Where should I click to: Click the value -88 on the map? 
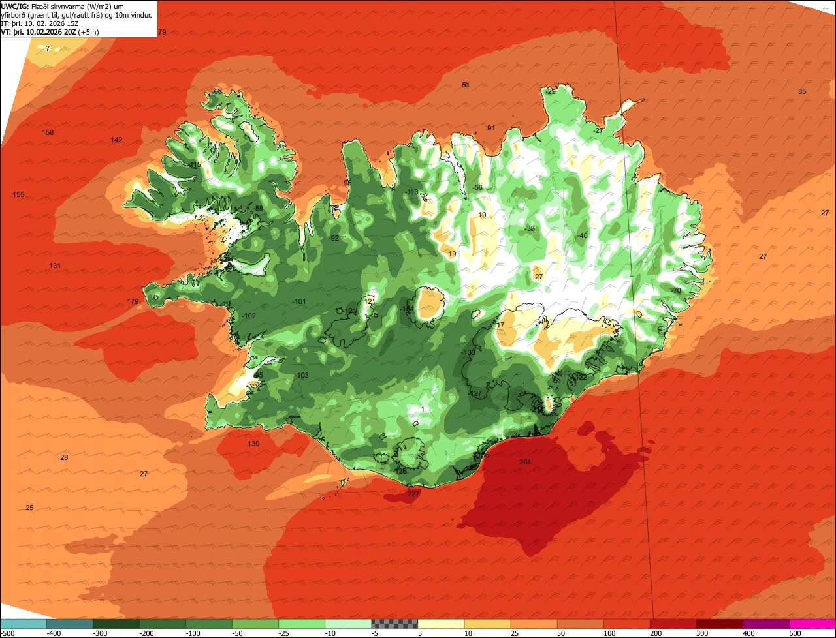(258, 208)
